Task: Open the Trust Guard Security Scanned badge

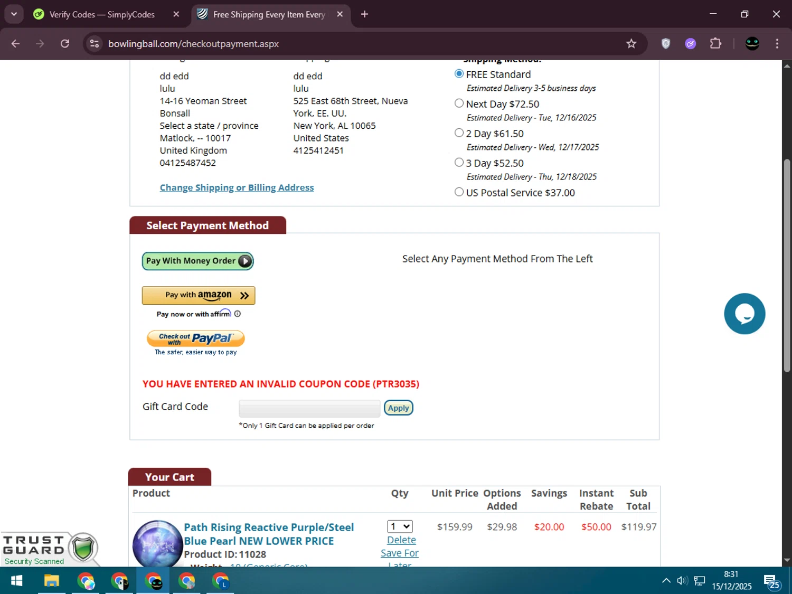Action: 50,549
